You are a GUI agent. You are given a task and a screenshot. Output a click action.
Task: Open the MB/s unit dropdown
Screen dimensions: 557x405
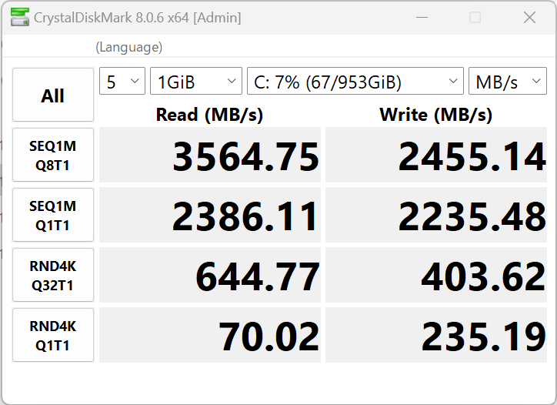click(x=508, y=81)
